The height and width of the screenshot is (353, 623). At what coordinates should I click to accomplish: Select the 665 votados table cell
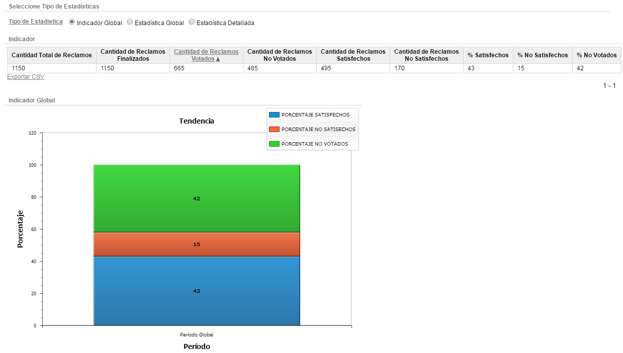coord(206,68)
